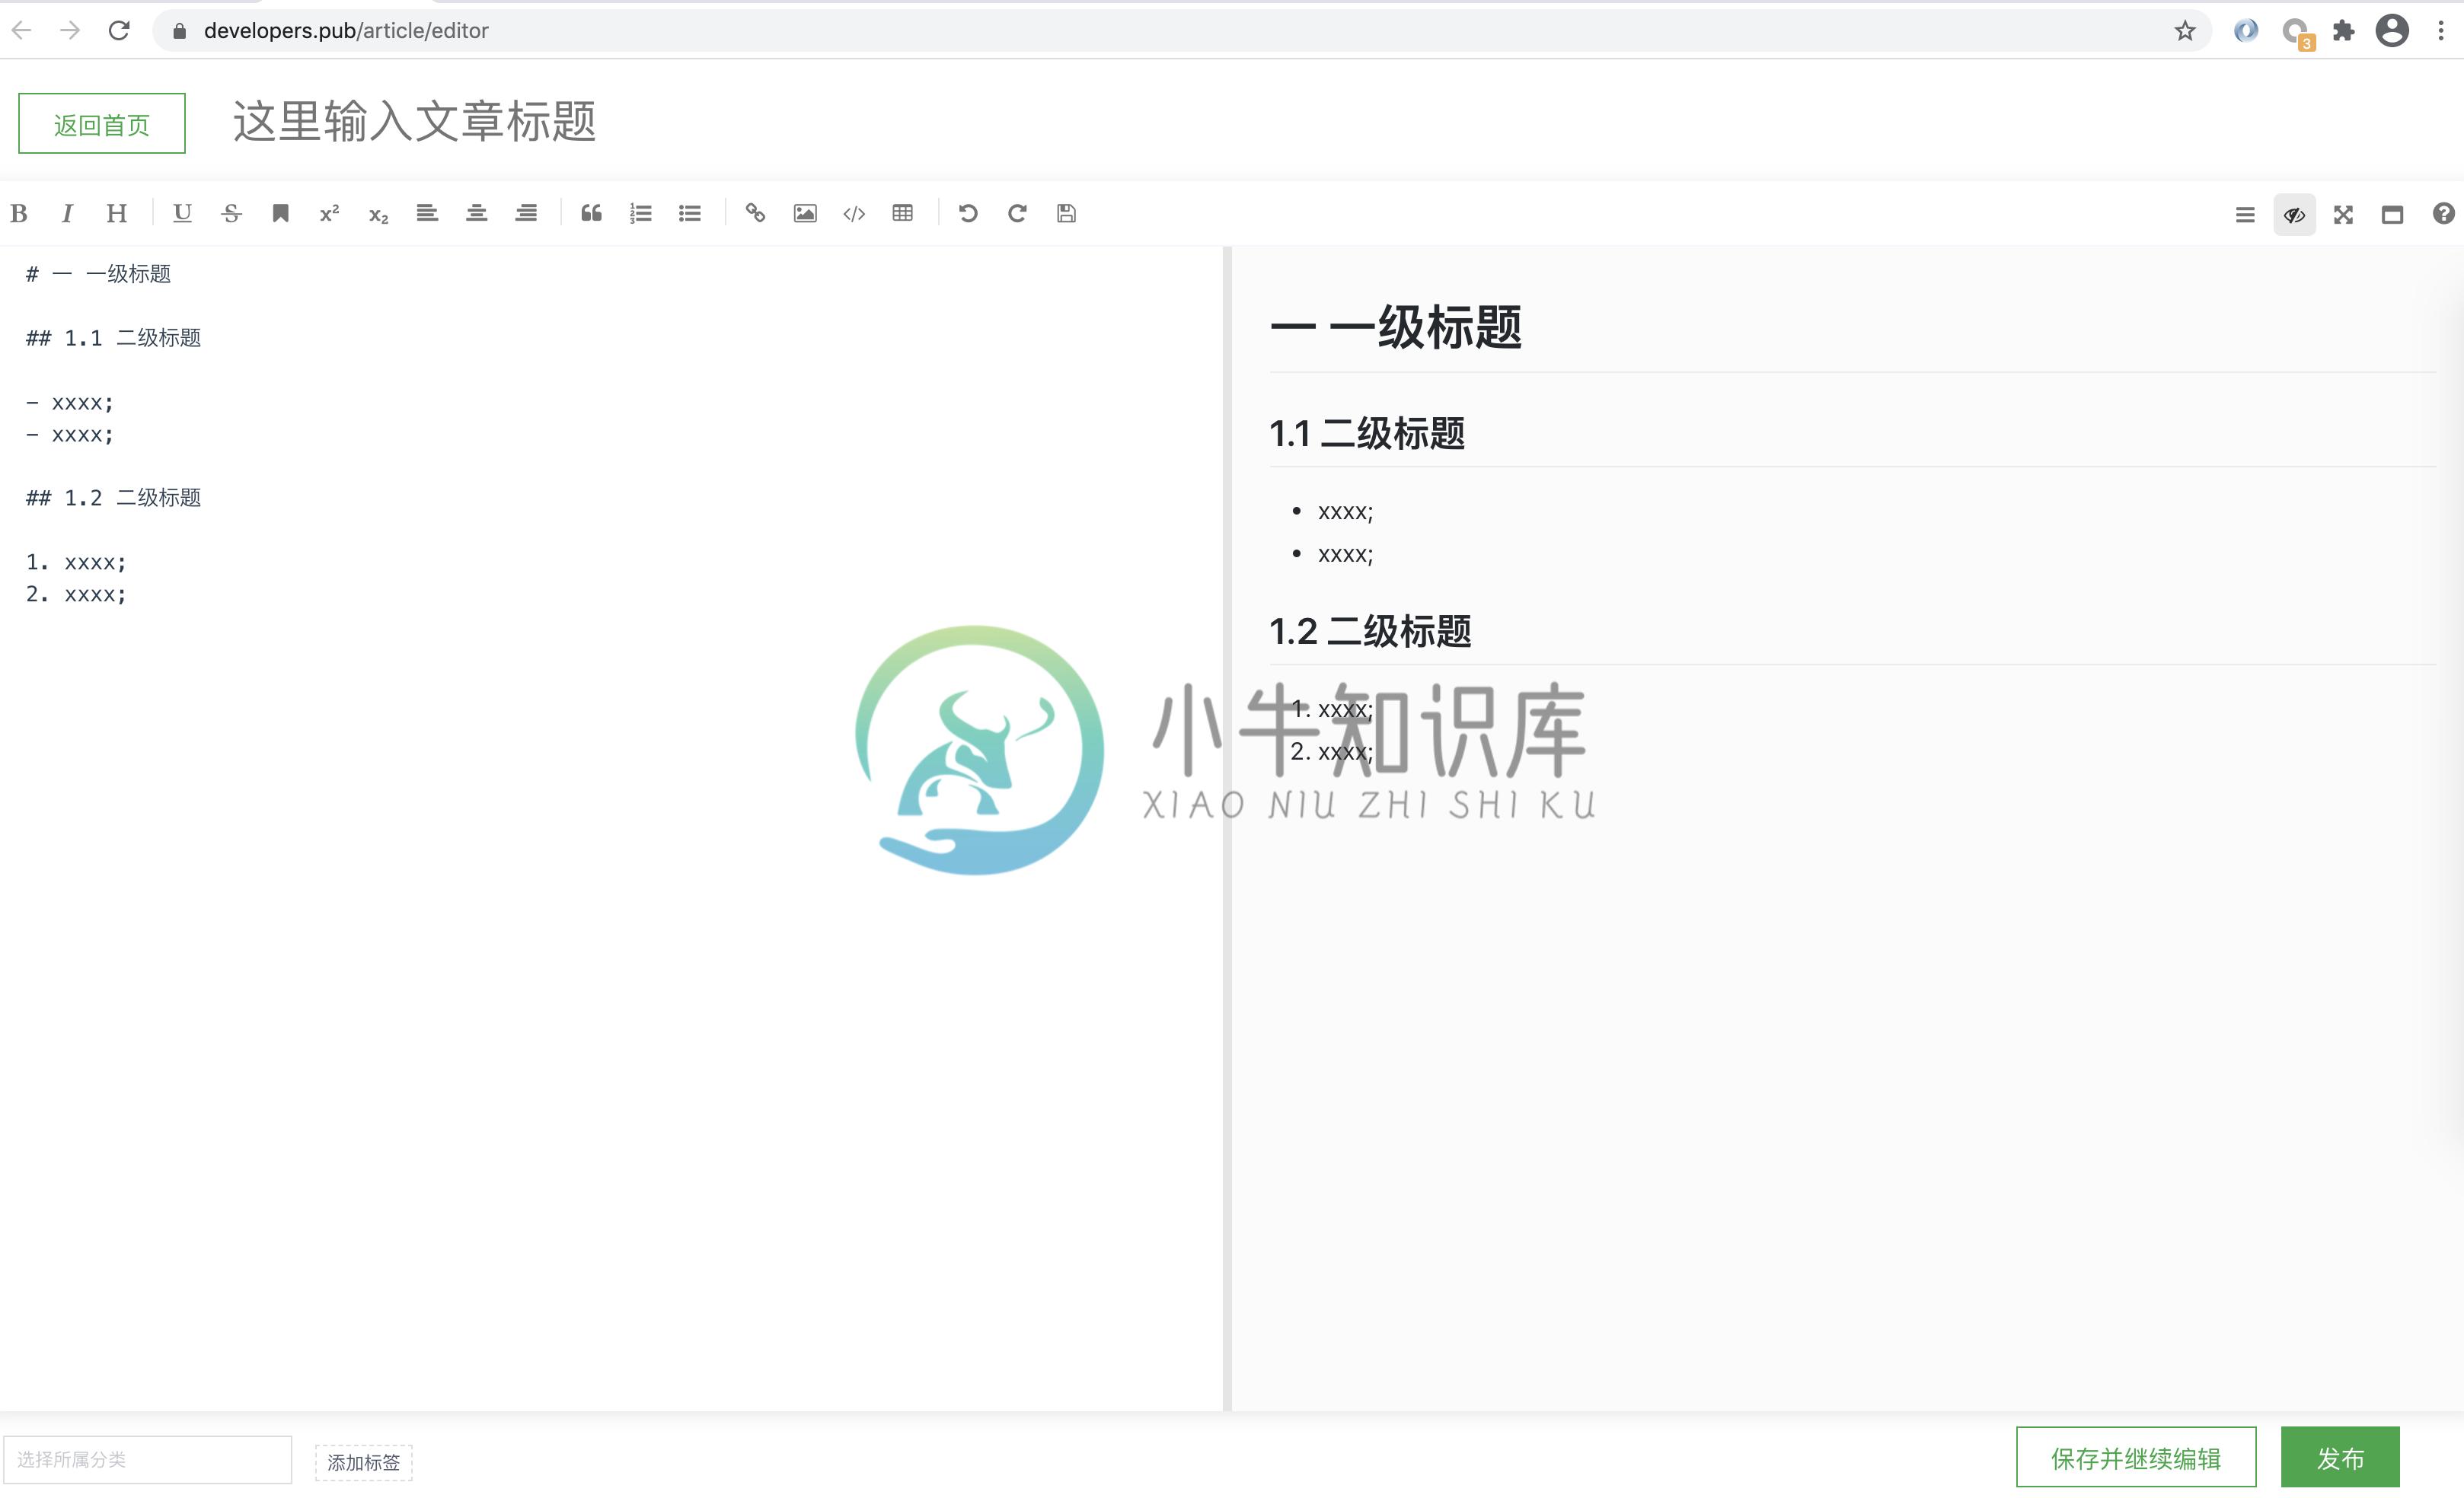Go back to homepage via 返回首页
Screen dimensions: 2464x1498
[102, 124]
